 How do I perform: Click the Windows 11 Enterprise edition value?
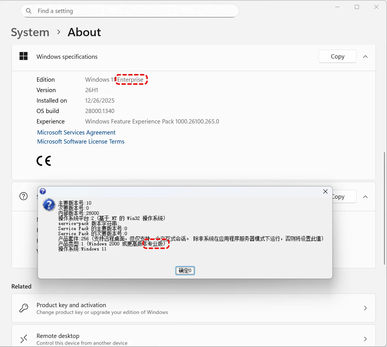click(114, 80)
